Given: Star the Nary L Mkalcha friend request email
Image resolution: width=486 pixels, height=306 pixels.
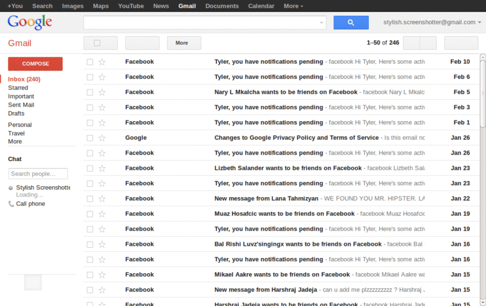Looking at the screenshot, I should click(102, 92).
